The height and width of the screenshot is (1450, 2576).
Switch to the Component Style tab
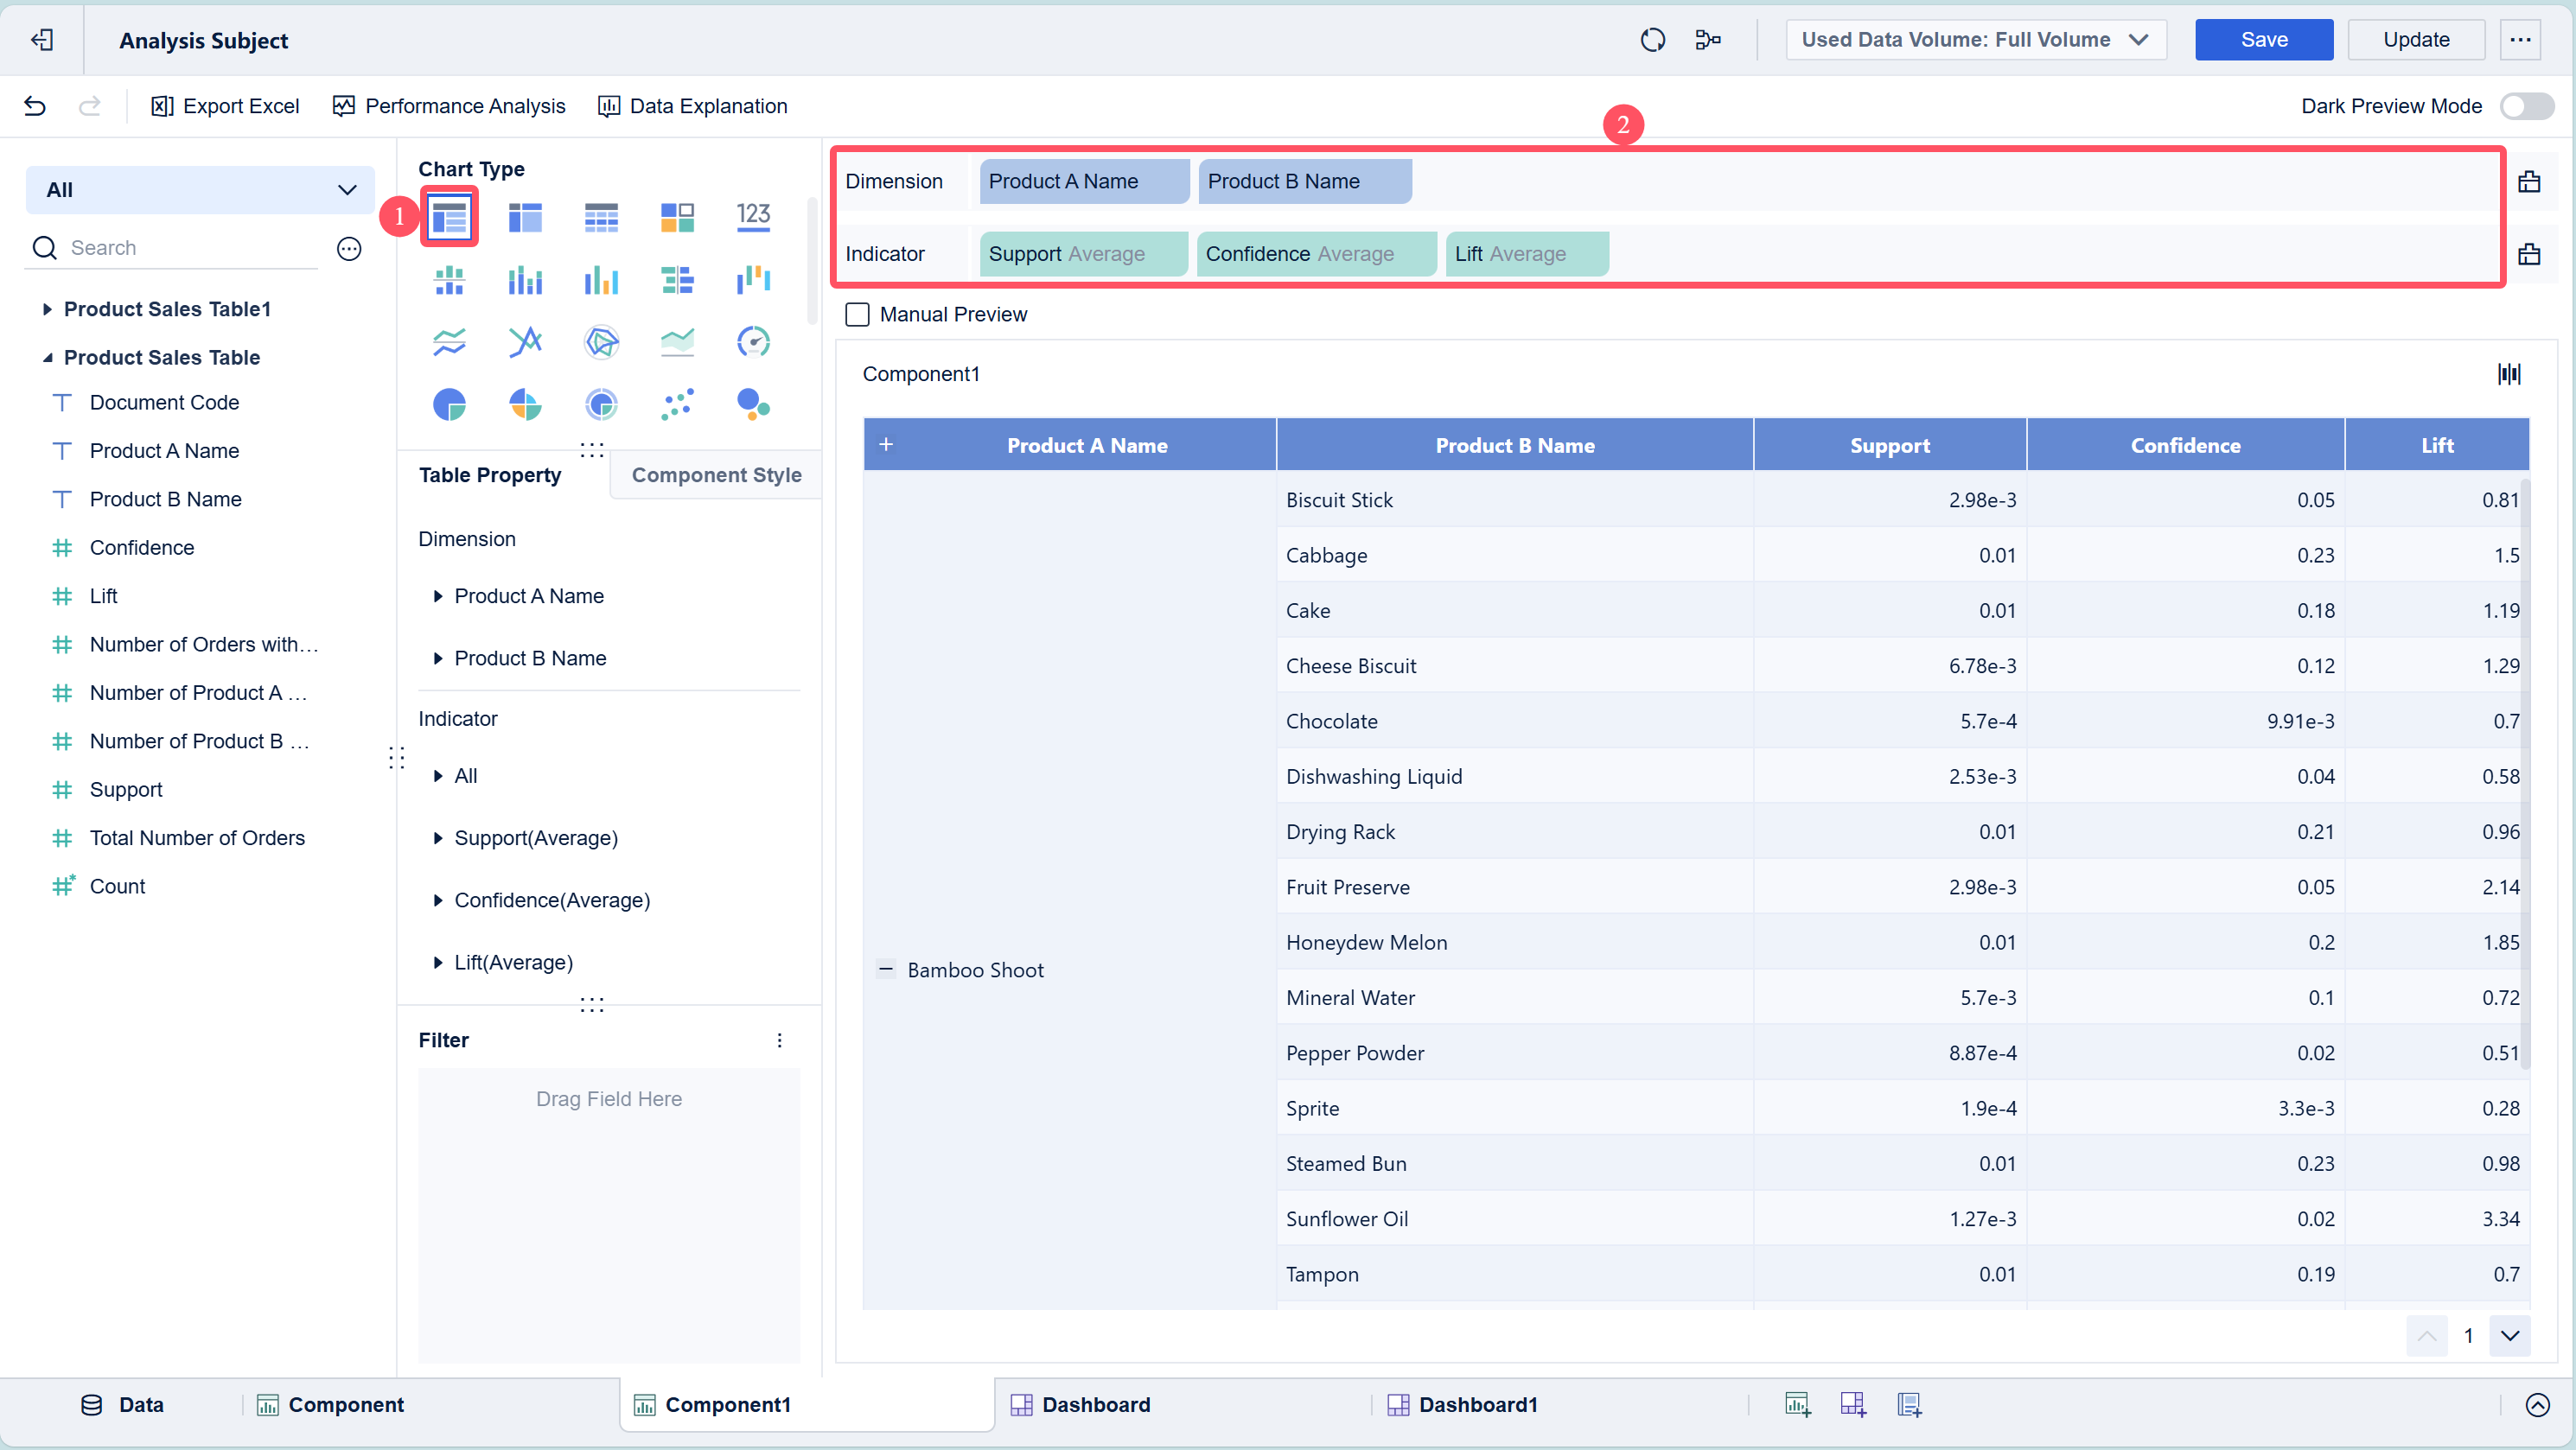(716, 474)
